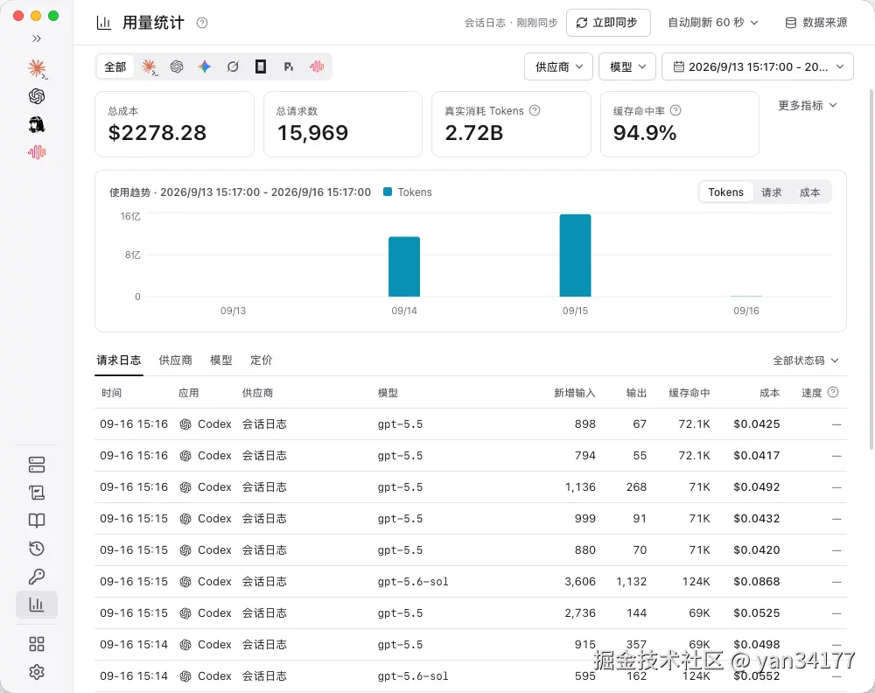Image resolution: width=875 pixels, height=693 pixels.
Task: Click the 09/14 bar in the chart
Action: click(x=404, y=267)
